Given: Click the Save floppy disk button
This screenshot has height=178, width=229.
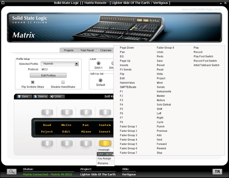Looking at the screenshot, I should [23, 97].
